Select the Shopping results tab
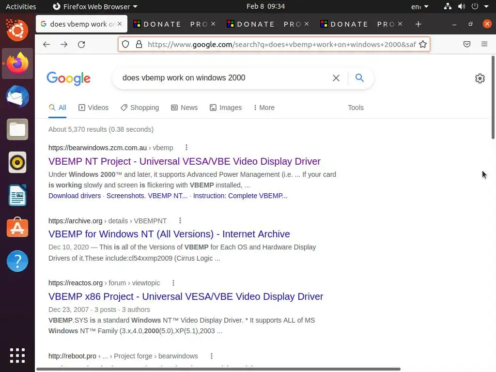 click(140, 108)
